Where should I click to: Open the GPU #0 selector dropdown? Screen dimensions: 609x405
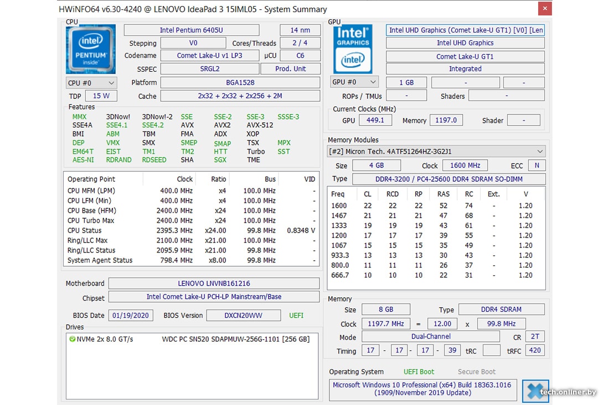coord(354,82)
